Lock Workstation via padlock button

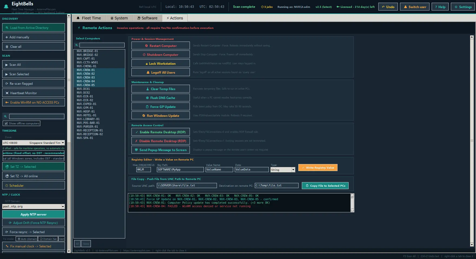tap(161, 63)
